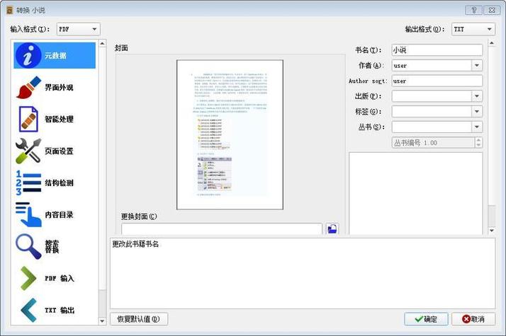Click metadata panel scroll down arrow

tap(492, 231)
